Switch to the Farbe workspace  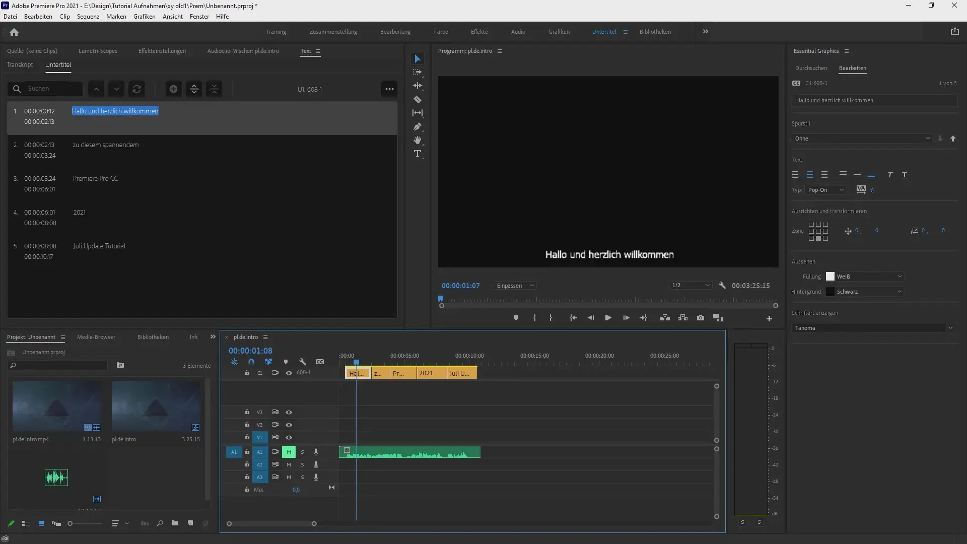coord(441,32)
